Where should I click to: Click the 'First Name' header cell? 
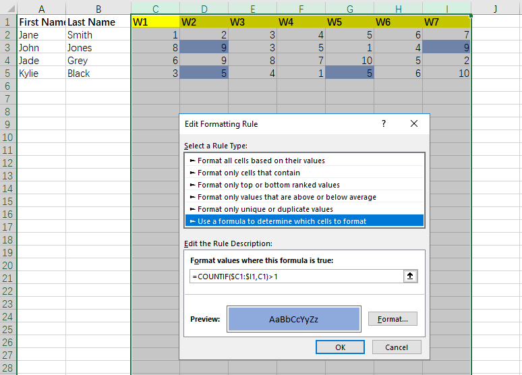tap(41, 22)
